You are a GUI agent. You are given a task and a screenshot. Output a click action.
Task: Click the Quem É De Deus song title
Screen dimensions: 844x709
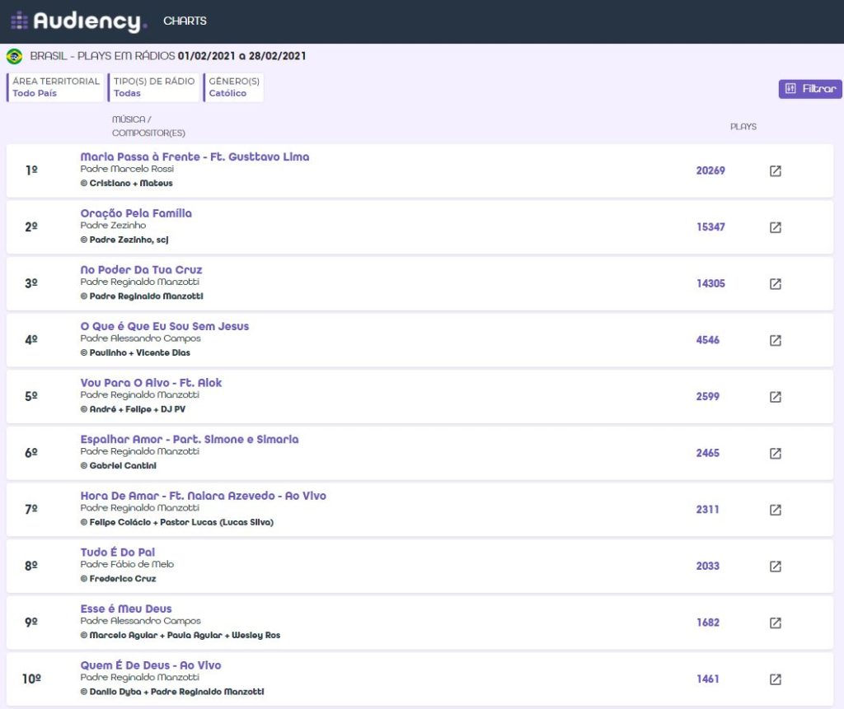click(x=150, y=665)
